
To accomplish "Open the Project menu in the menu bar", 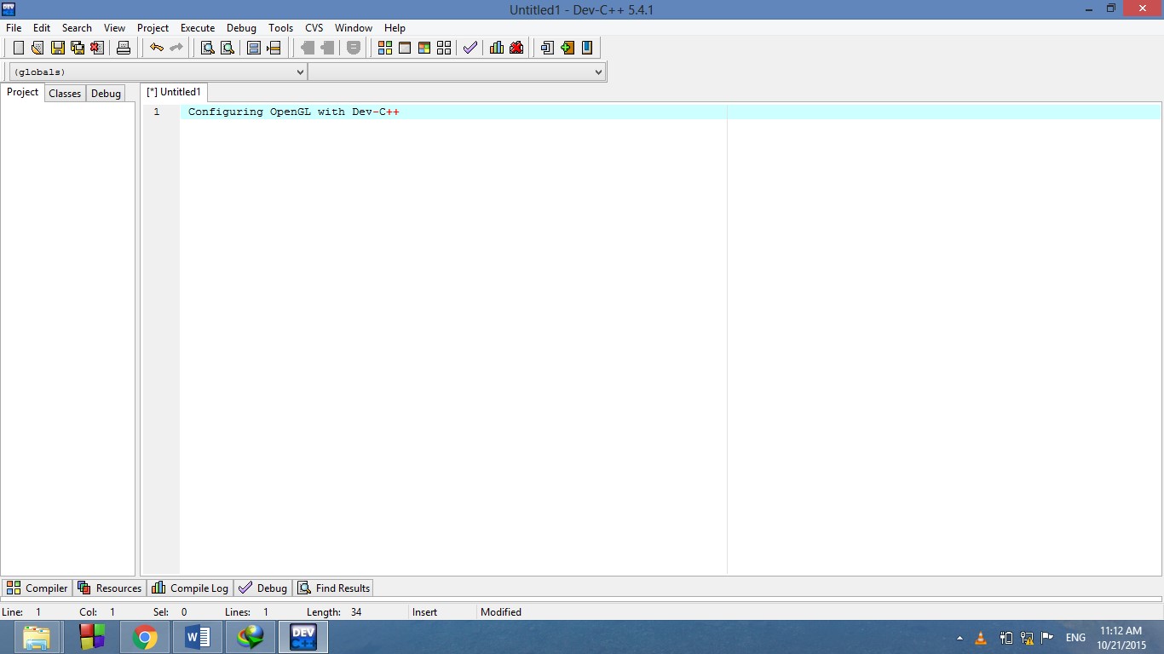I will tap(153, 28).
